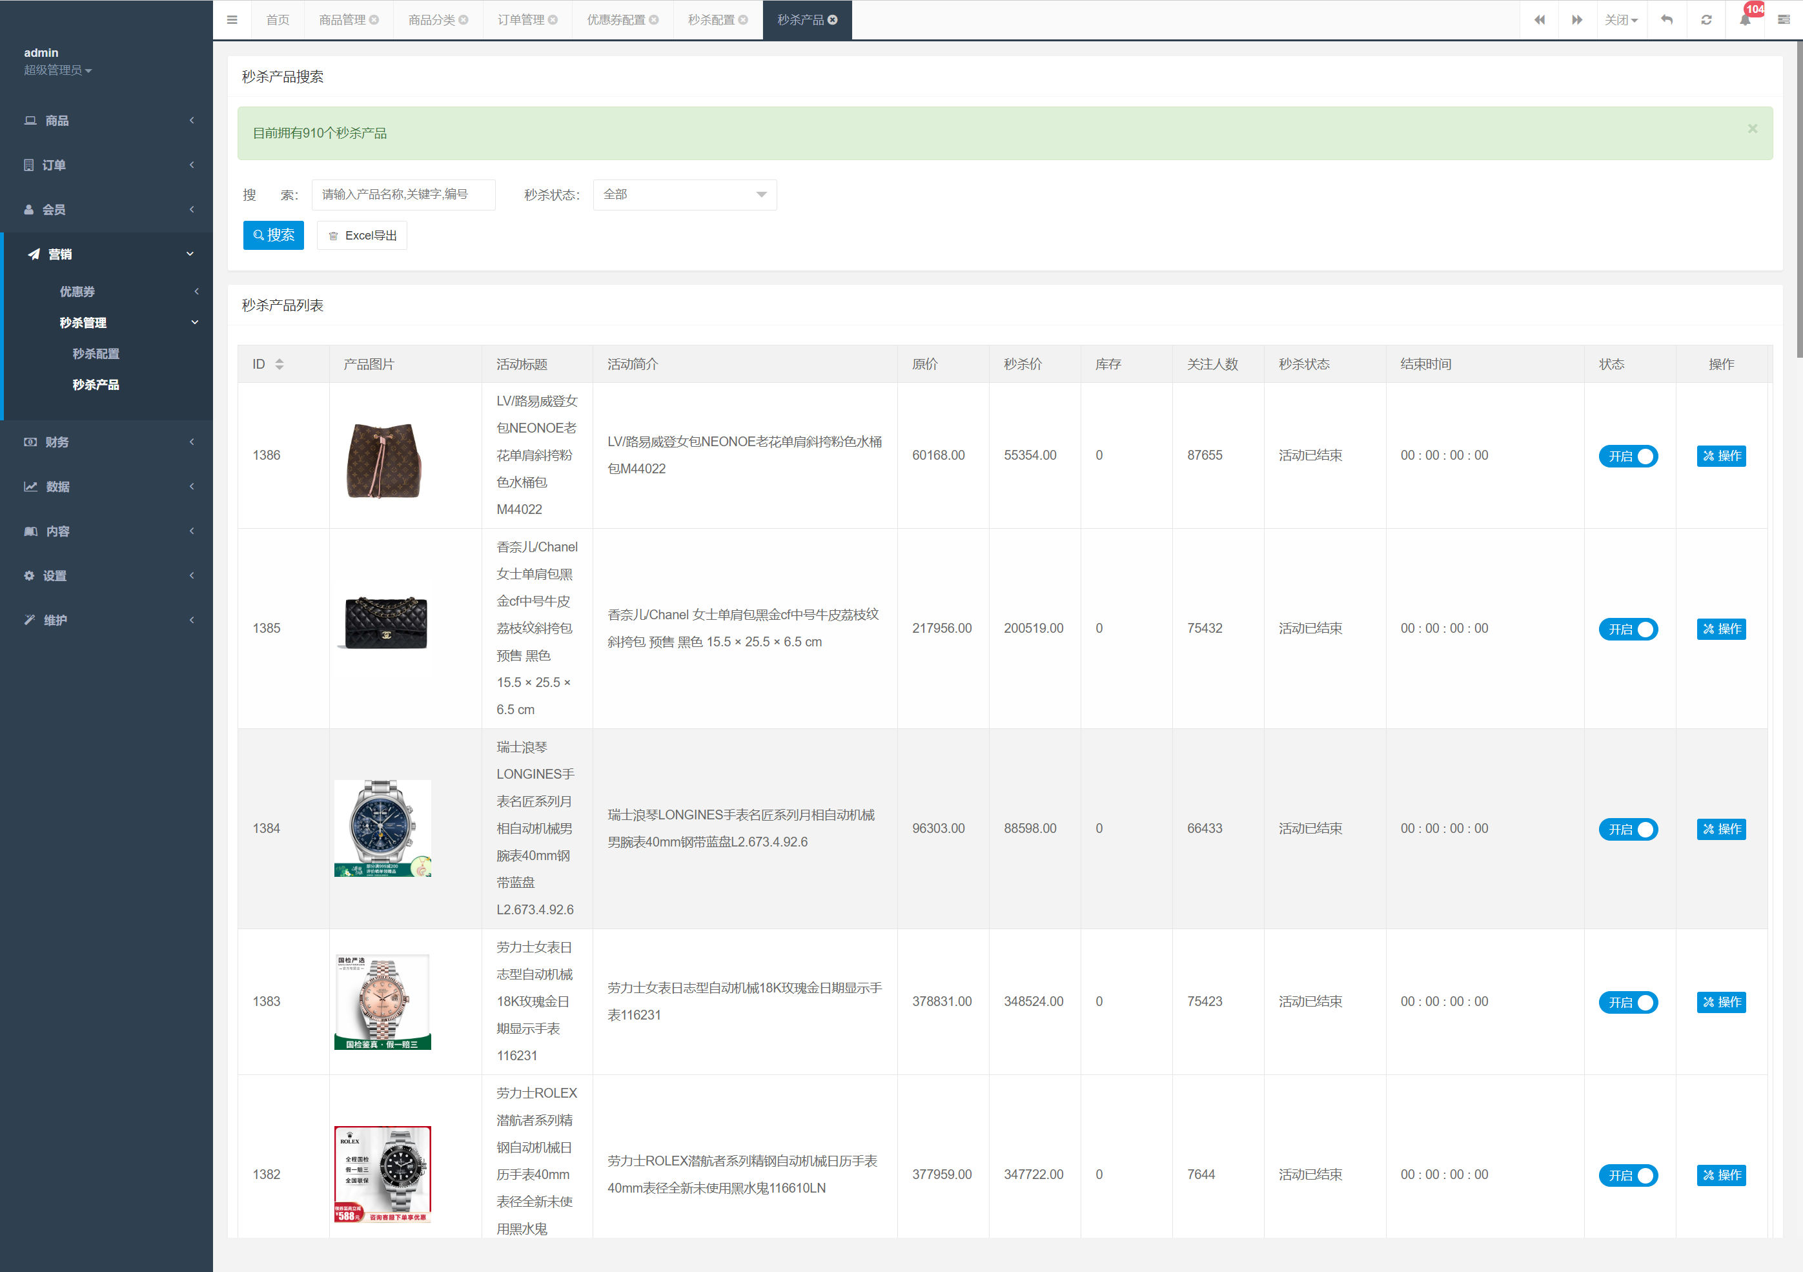Open the Rolex Submariner thumbnail for product 1382

point(382,1174)
